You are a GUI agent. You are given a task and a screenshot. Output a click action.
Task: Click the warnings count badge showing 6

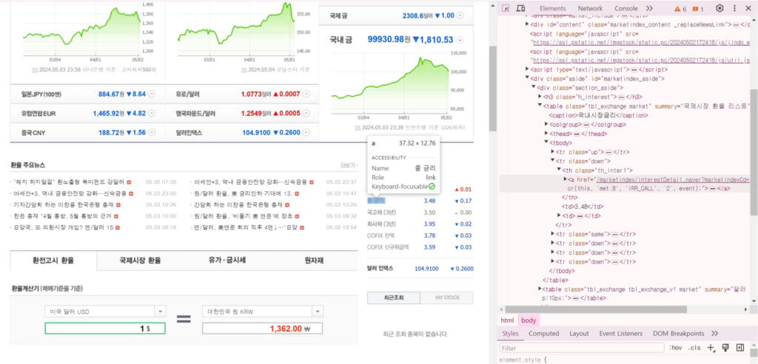click(681, 9)
